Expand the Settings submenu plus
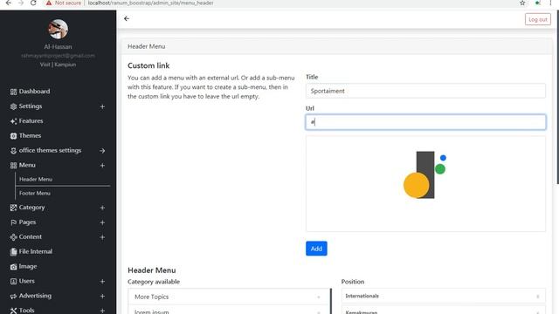 pos(102,106)
